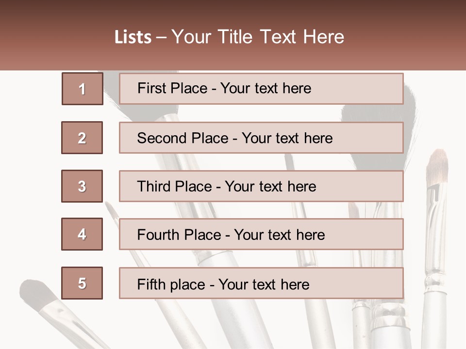Select the number 2 box
This screenshot has width=466, height=349.
82,138
